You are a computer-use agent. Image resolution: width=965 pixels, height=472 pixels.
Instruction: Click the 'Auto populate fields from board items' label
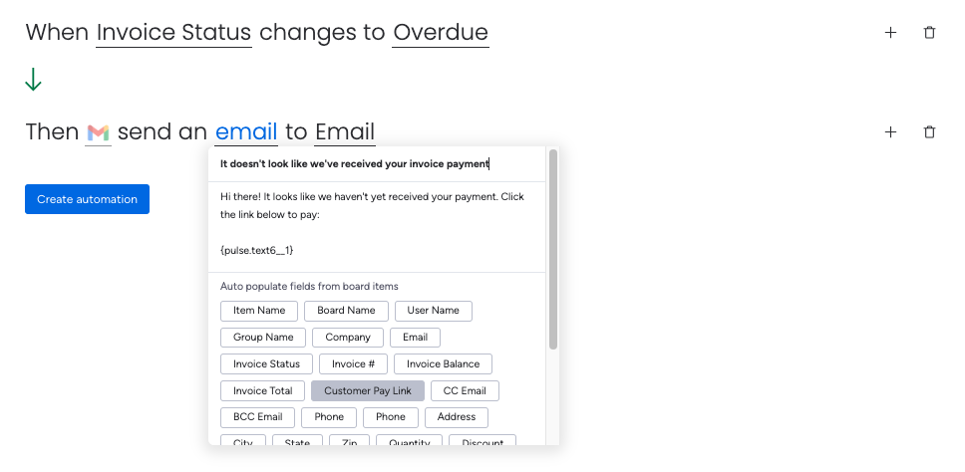309,287
